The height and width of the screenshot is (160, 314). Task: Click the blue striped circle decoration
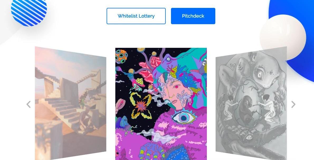[x=29, y=11]
